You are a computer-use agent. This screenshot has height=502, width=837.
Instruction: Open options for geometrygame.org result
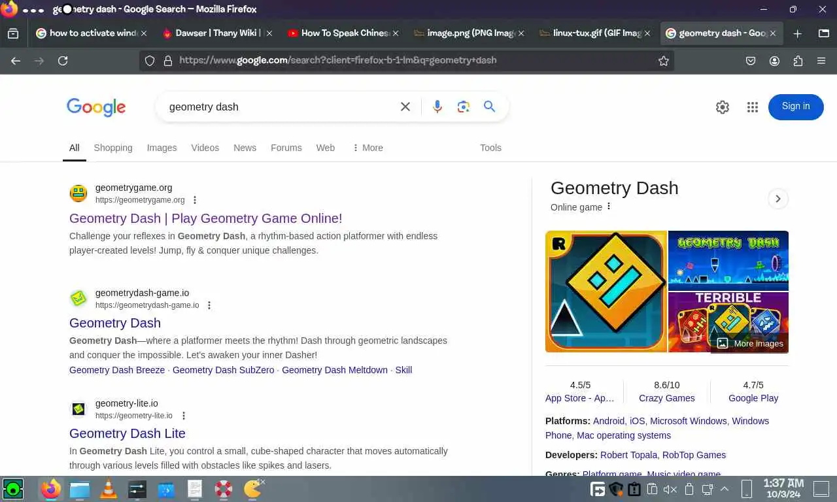coord(194,200)
